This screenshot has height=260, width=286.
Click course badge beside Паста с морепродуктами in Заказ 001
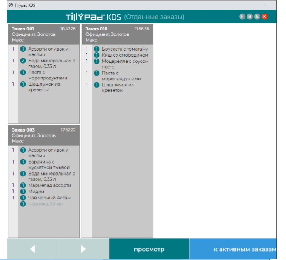pos(23,73)
